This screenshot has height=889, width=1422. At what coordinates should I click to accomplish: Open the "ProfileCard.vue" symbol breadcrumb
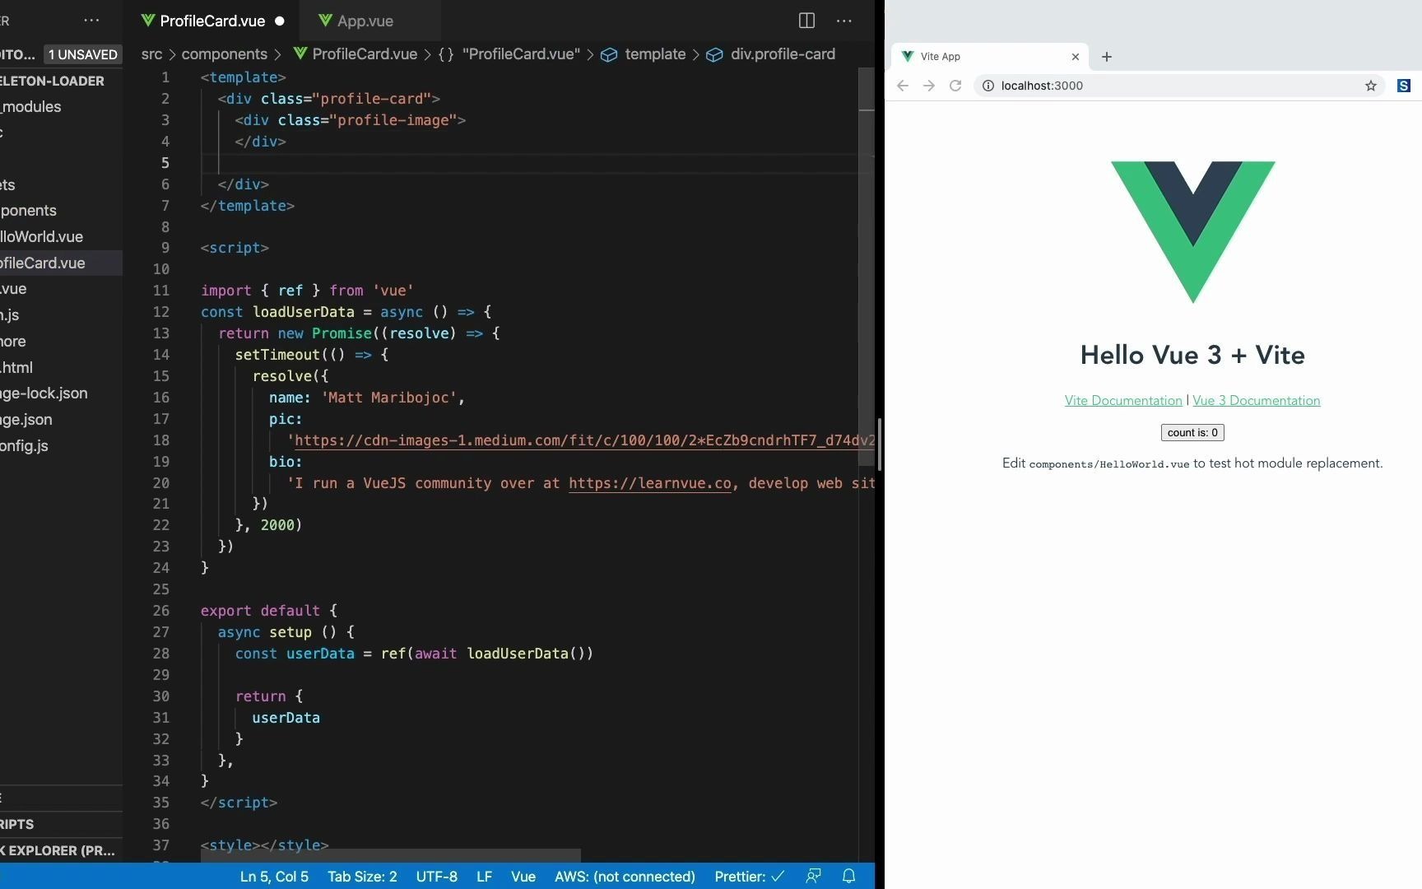pyautogui.click(x=509, y=54)
